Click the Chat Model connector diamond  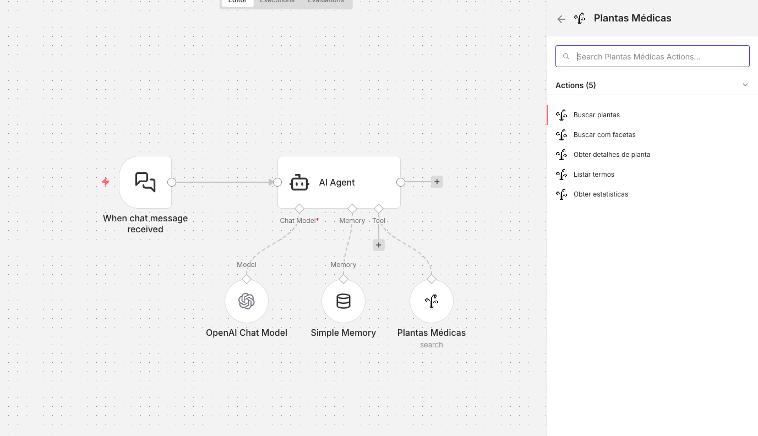tap(299, 209)
